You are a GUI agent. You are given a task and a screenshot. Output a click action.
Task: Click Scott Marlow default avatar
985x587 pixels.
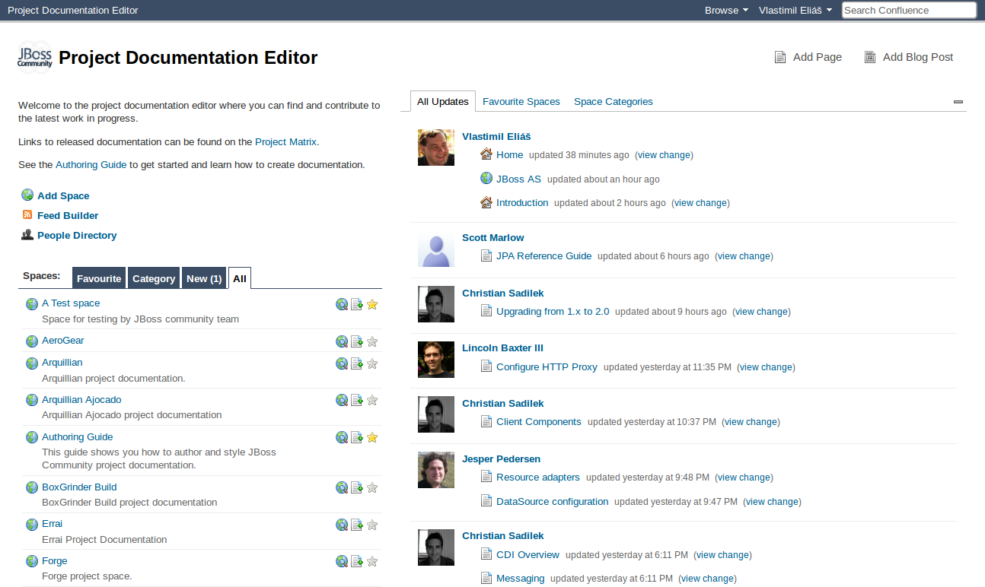point(436,249)
